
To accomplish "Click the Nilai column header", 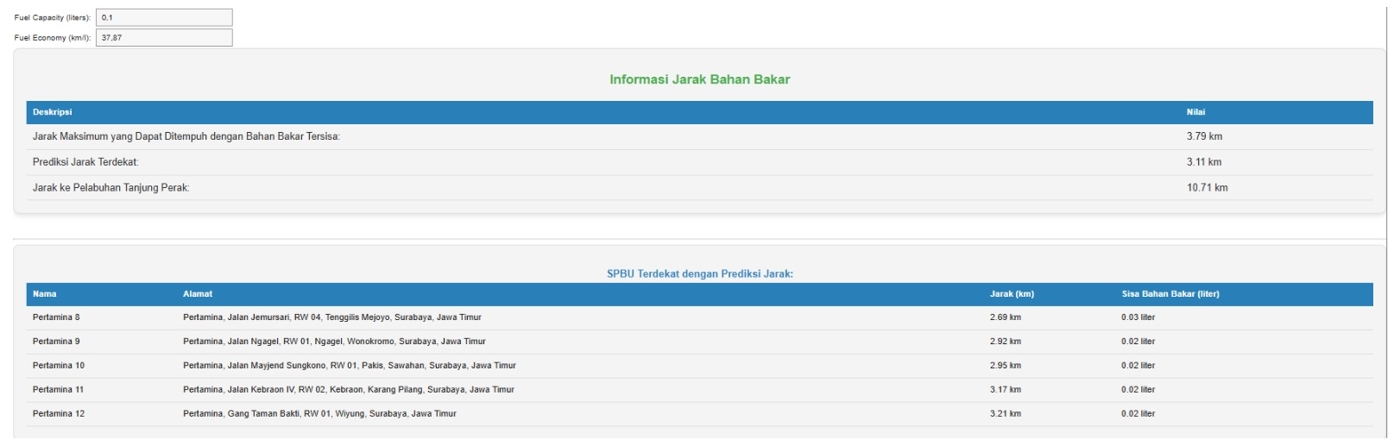I will (1195, 112).
